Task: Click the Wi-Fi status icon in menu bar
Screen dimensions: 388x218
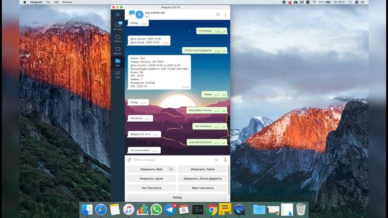Action: pos(314,2)
